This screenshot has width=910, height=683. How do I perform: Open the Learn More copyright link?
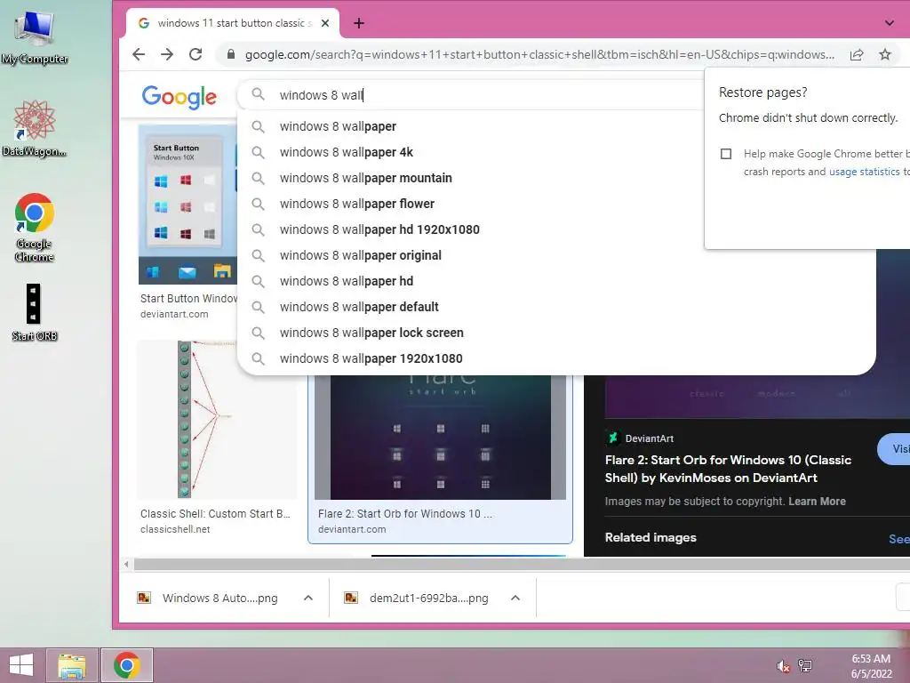coord(817,502)
